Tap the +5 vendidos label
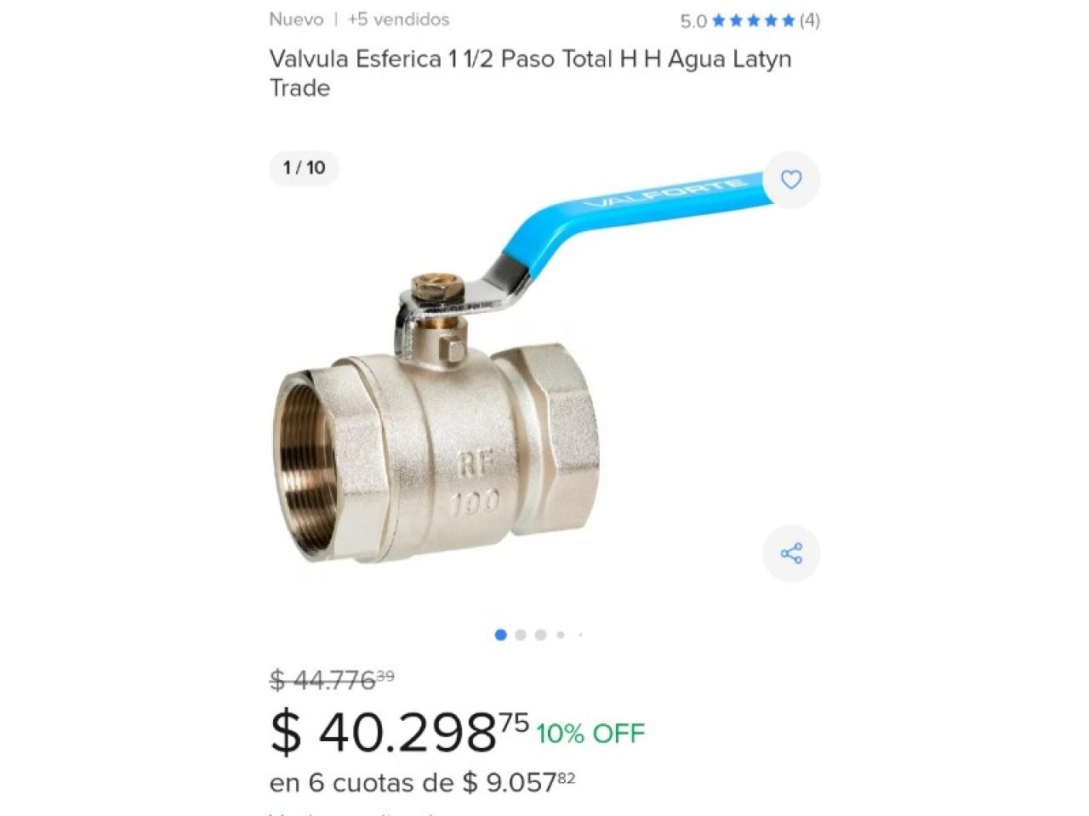 click(398, 20)
